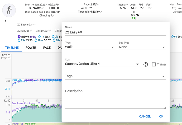Switch to the POWER tab
182x125 pixels.
(31, 48)
